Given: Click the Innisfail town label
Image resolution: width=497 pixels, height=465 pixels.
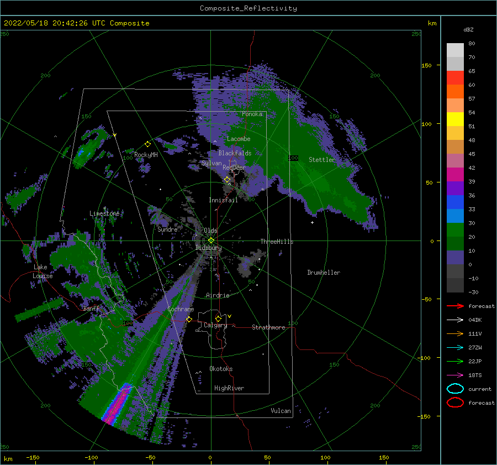Looking at the screenshot, I should click(223, 200).
